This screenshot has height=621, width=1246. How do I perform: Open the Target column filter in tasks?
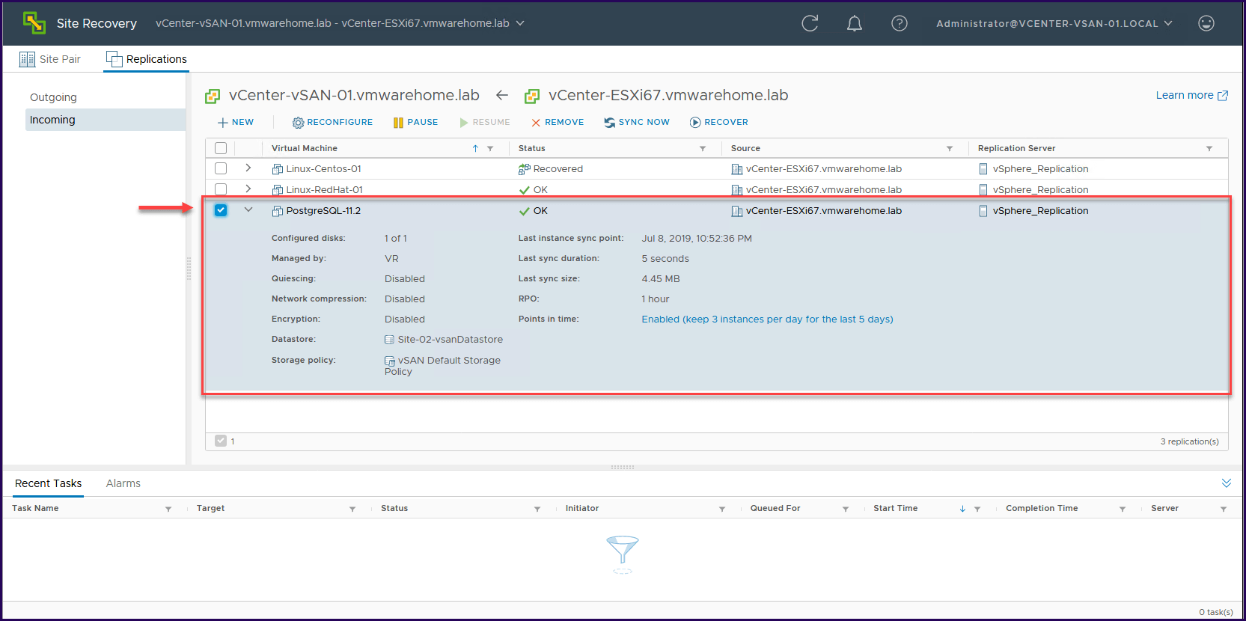352,509
